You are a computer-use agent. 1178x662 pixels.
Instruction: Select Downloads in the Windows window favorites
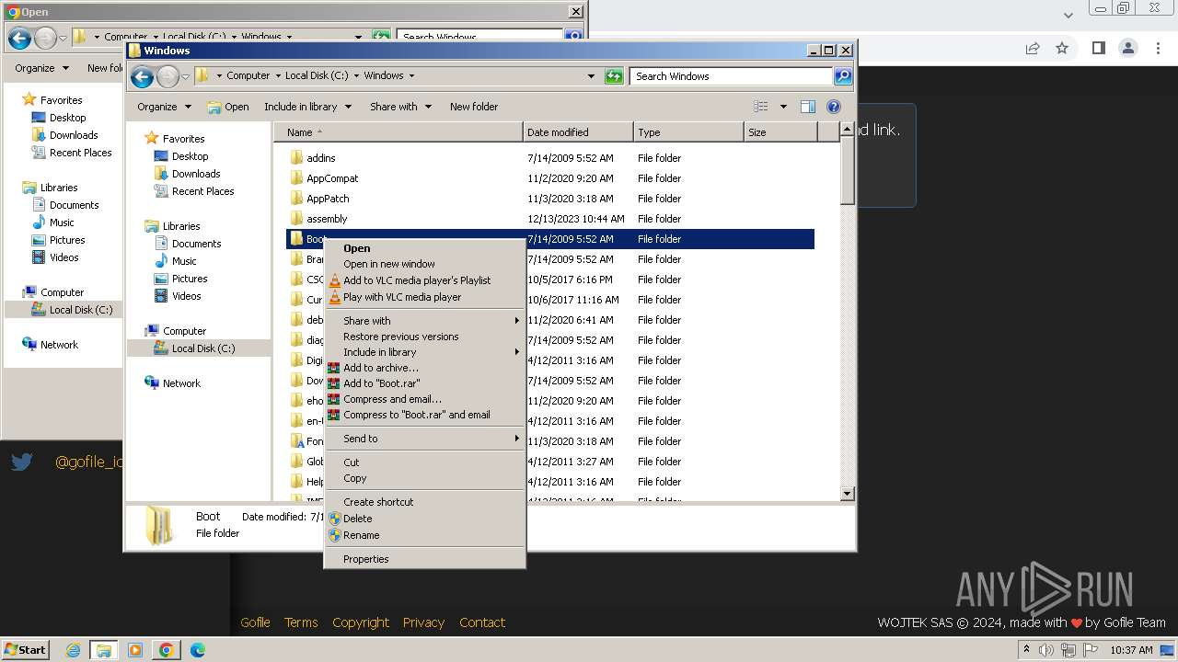pos(195,174)
